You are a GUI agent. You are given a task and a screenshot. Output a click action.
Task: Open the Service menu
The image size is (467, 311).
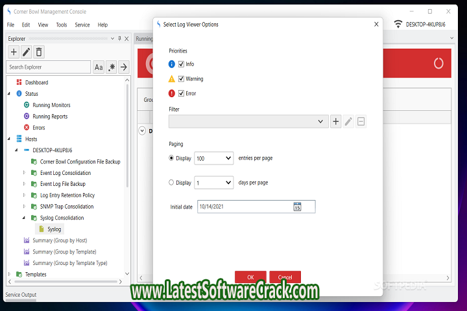[x=82, y=25]
